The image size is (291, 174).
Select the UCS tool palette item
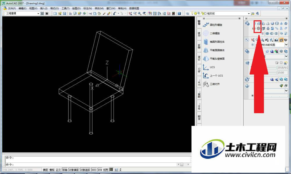tap(209, 67)
